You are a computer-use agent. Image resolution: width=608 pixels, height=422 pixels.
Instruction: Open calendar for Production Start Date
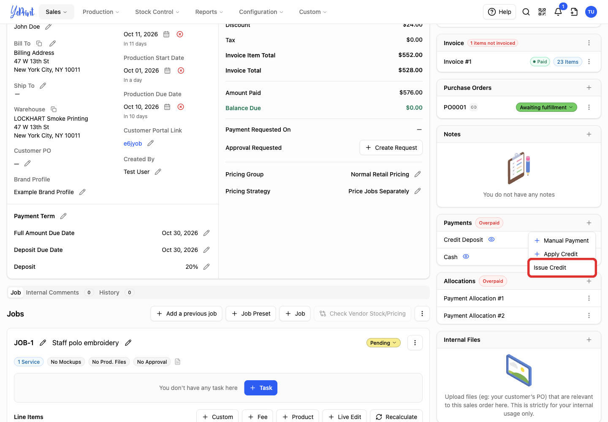167,70
